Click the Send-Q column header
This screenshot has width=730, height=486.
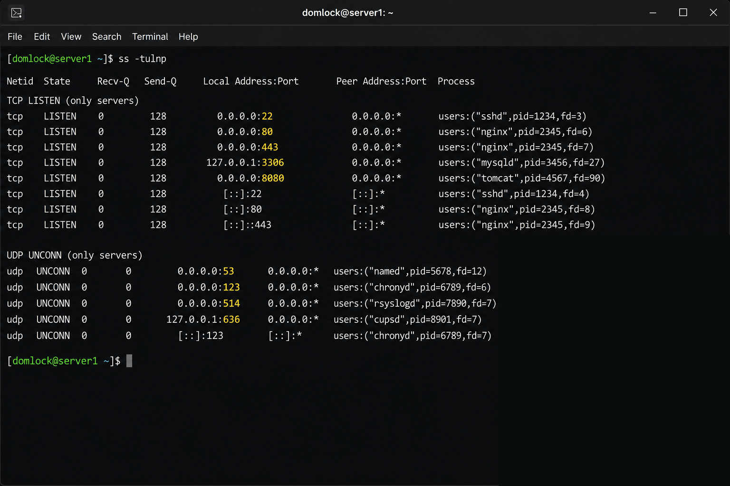(x=160, y=82)
